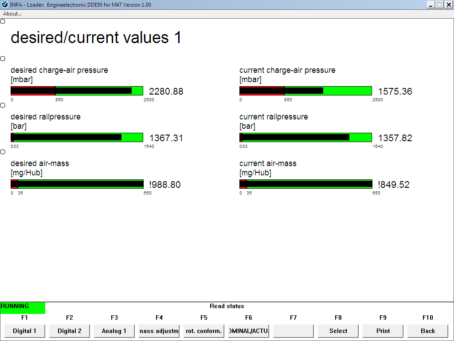Click the green RUNNING status indicator
The height and width of the screenshot is (341, 454).
click(x=23, y=308)
